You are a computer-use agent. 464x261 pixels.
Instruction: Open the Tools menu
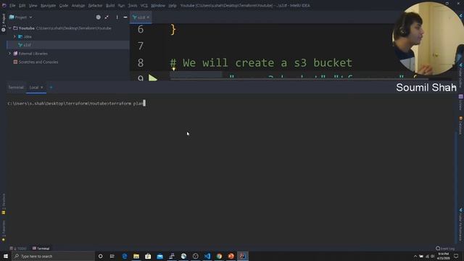pyautogui.click(x=132, y=5)
